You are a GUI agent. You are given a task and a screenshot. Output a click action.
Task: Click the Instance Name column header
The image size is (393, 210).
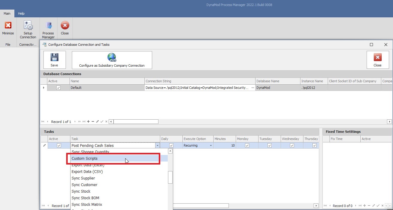coord(314,81)
